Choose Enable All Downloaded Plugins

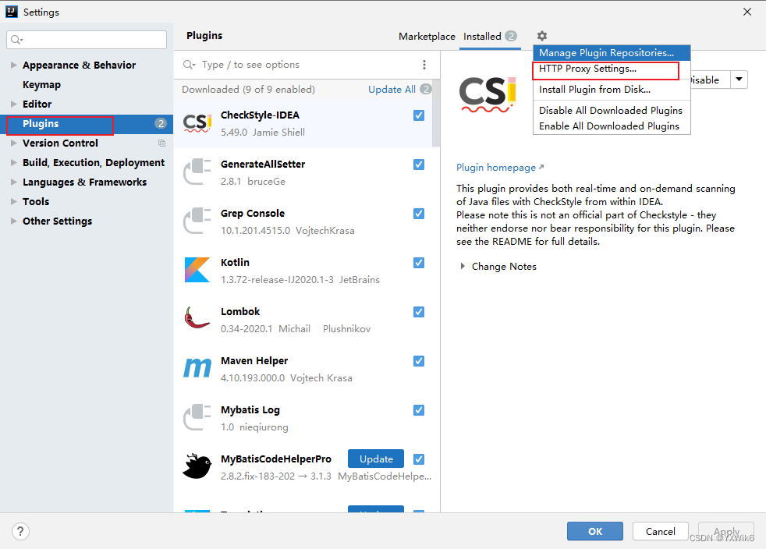tap(612, 126)
